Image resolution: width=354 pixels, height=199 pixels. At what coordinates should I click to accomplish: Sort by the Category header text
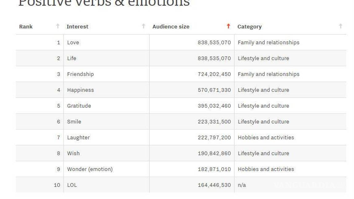(x=250, y=27)
